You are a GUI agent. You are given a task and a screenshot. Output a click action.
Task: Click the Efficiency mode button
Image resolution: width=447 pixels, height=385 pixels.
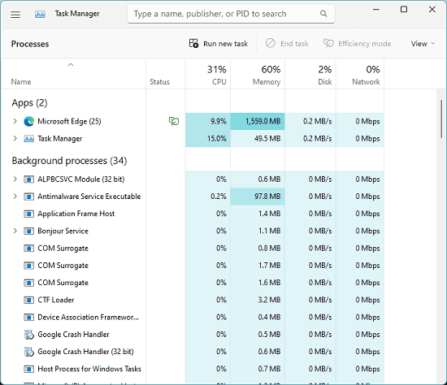358,44
